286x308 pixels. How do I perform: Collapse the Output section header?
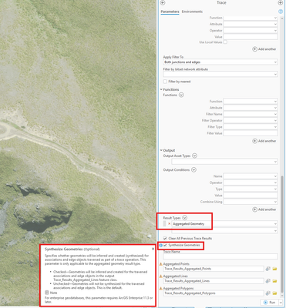(167, 150)
